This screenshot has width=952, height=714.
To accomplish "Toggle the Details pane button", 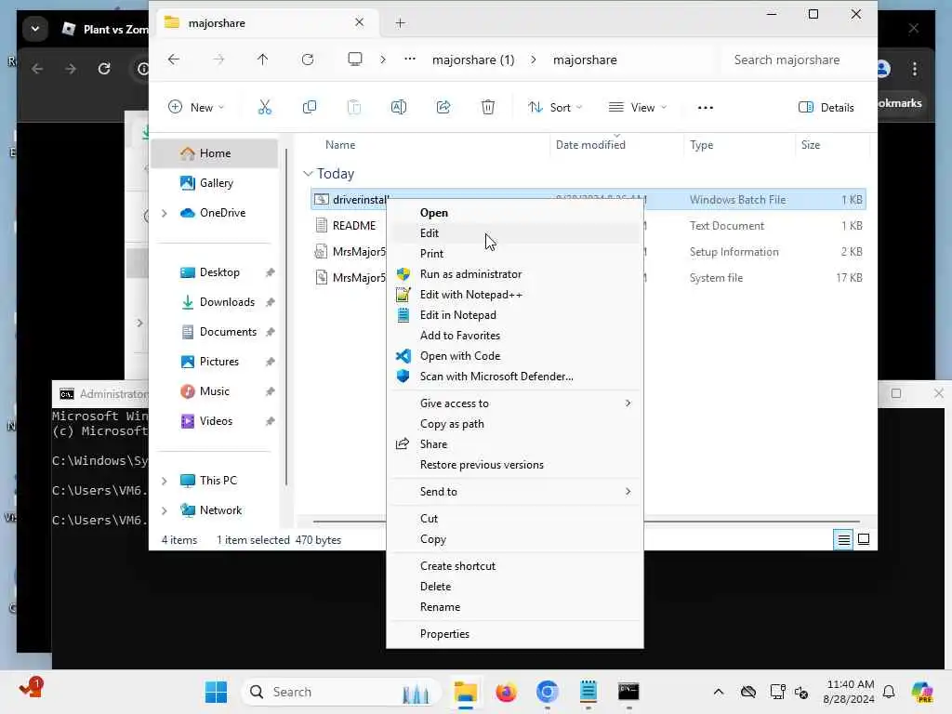I will (x=826, y=108).
